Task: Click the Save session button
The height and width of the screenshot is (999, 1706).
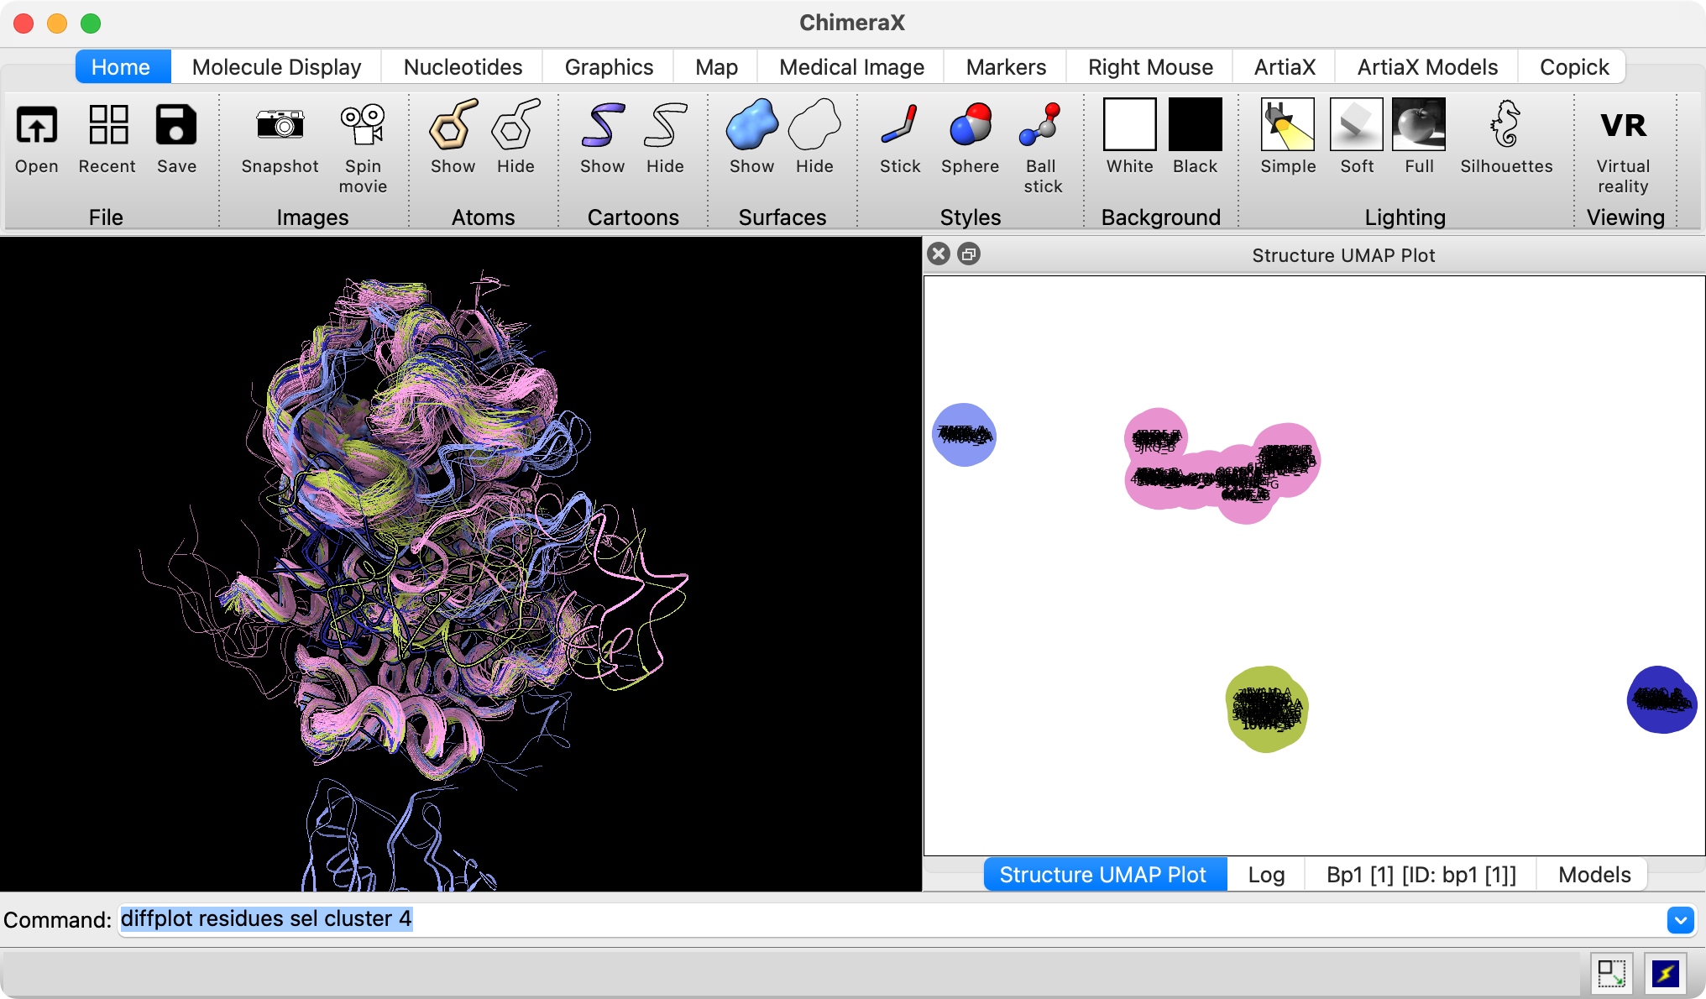Action: pyautogui.click(x=176, y=125)
